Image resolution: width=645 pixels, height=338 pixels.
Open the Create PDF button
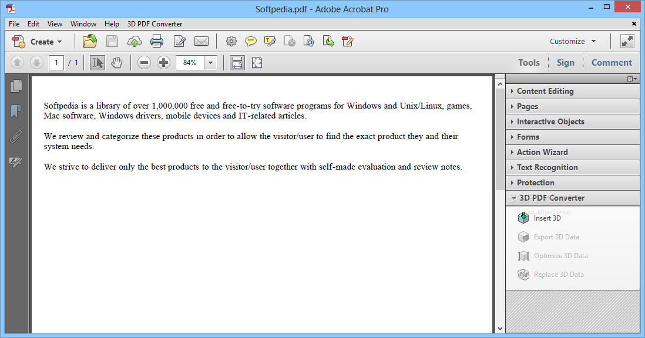(x=38, y=42)
